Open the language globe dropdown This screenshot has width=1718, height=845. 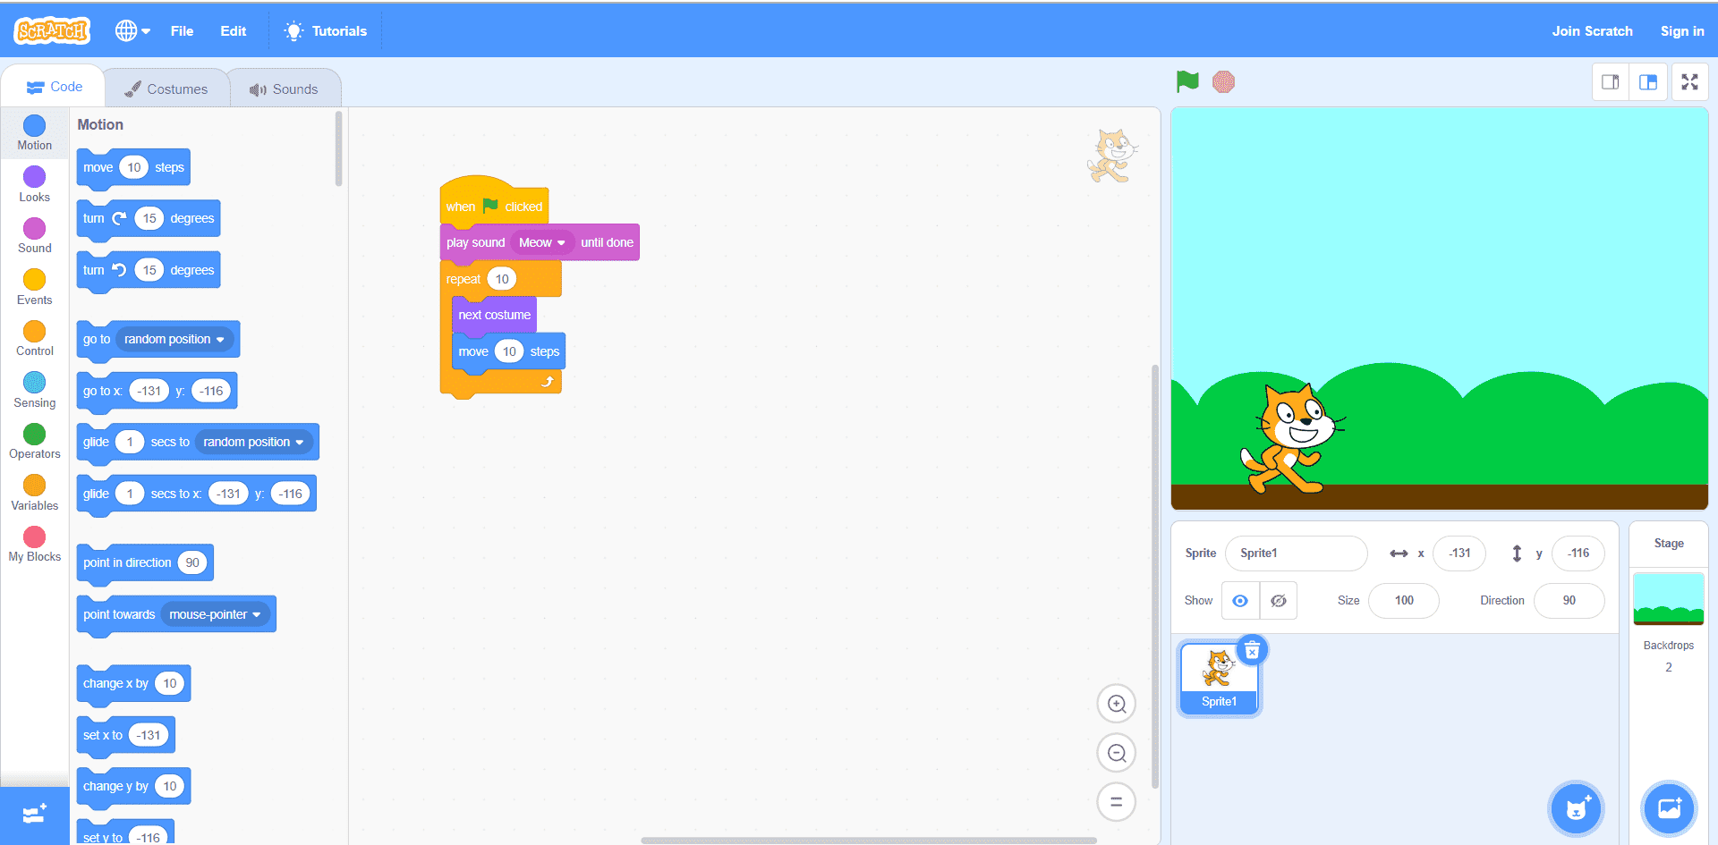(132, 31)
